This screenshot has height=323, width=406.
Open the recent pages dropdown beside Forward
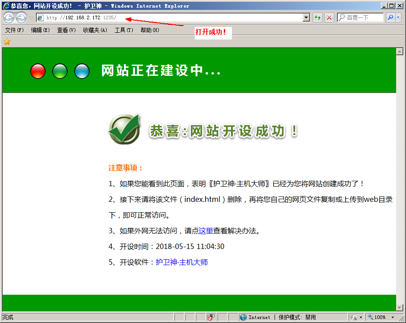pos(31,18)
